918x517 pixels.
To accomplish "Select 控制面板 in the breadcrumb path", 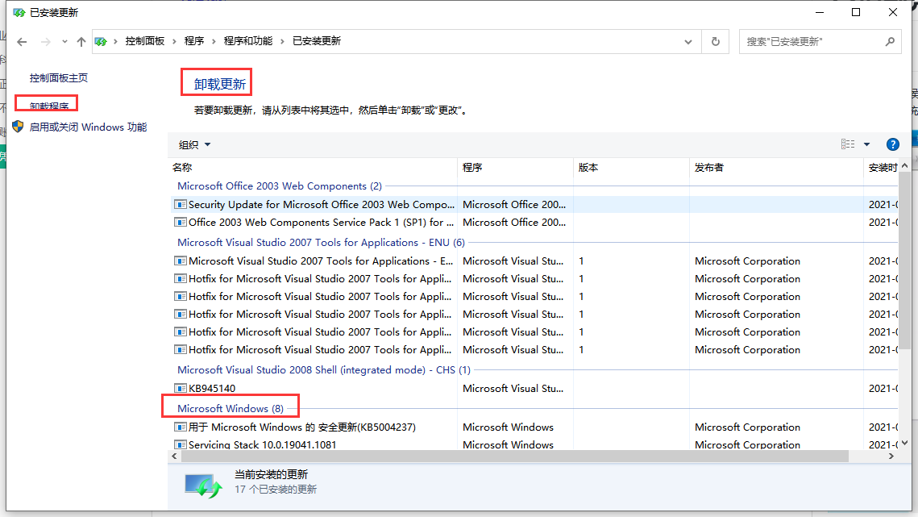I will [144, 41].
